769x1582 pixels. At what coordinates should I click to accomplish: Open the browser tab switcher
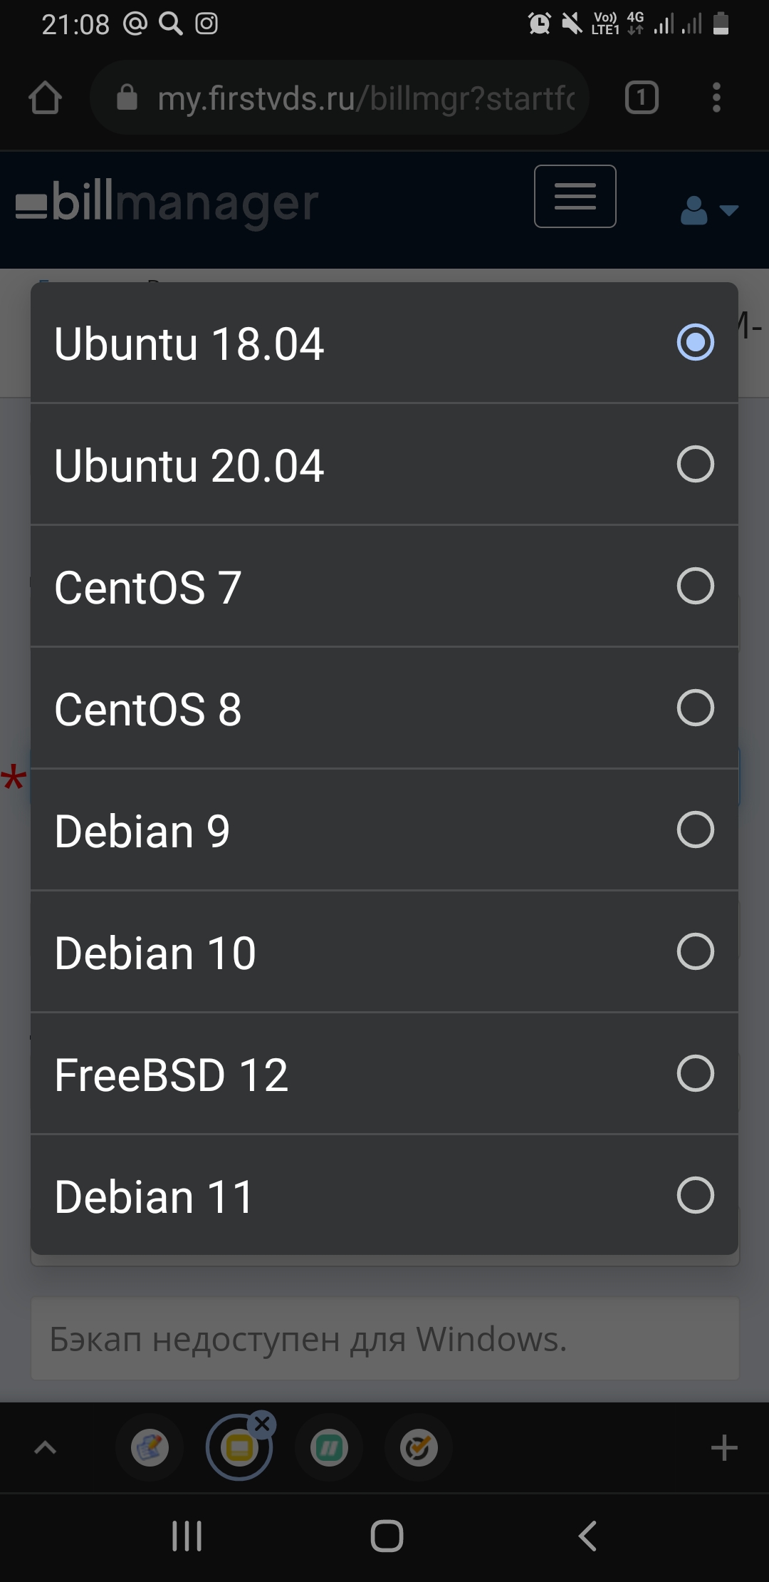(x=642, y=98)
